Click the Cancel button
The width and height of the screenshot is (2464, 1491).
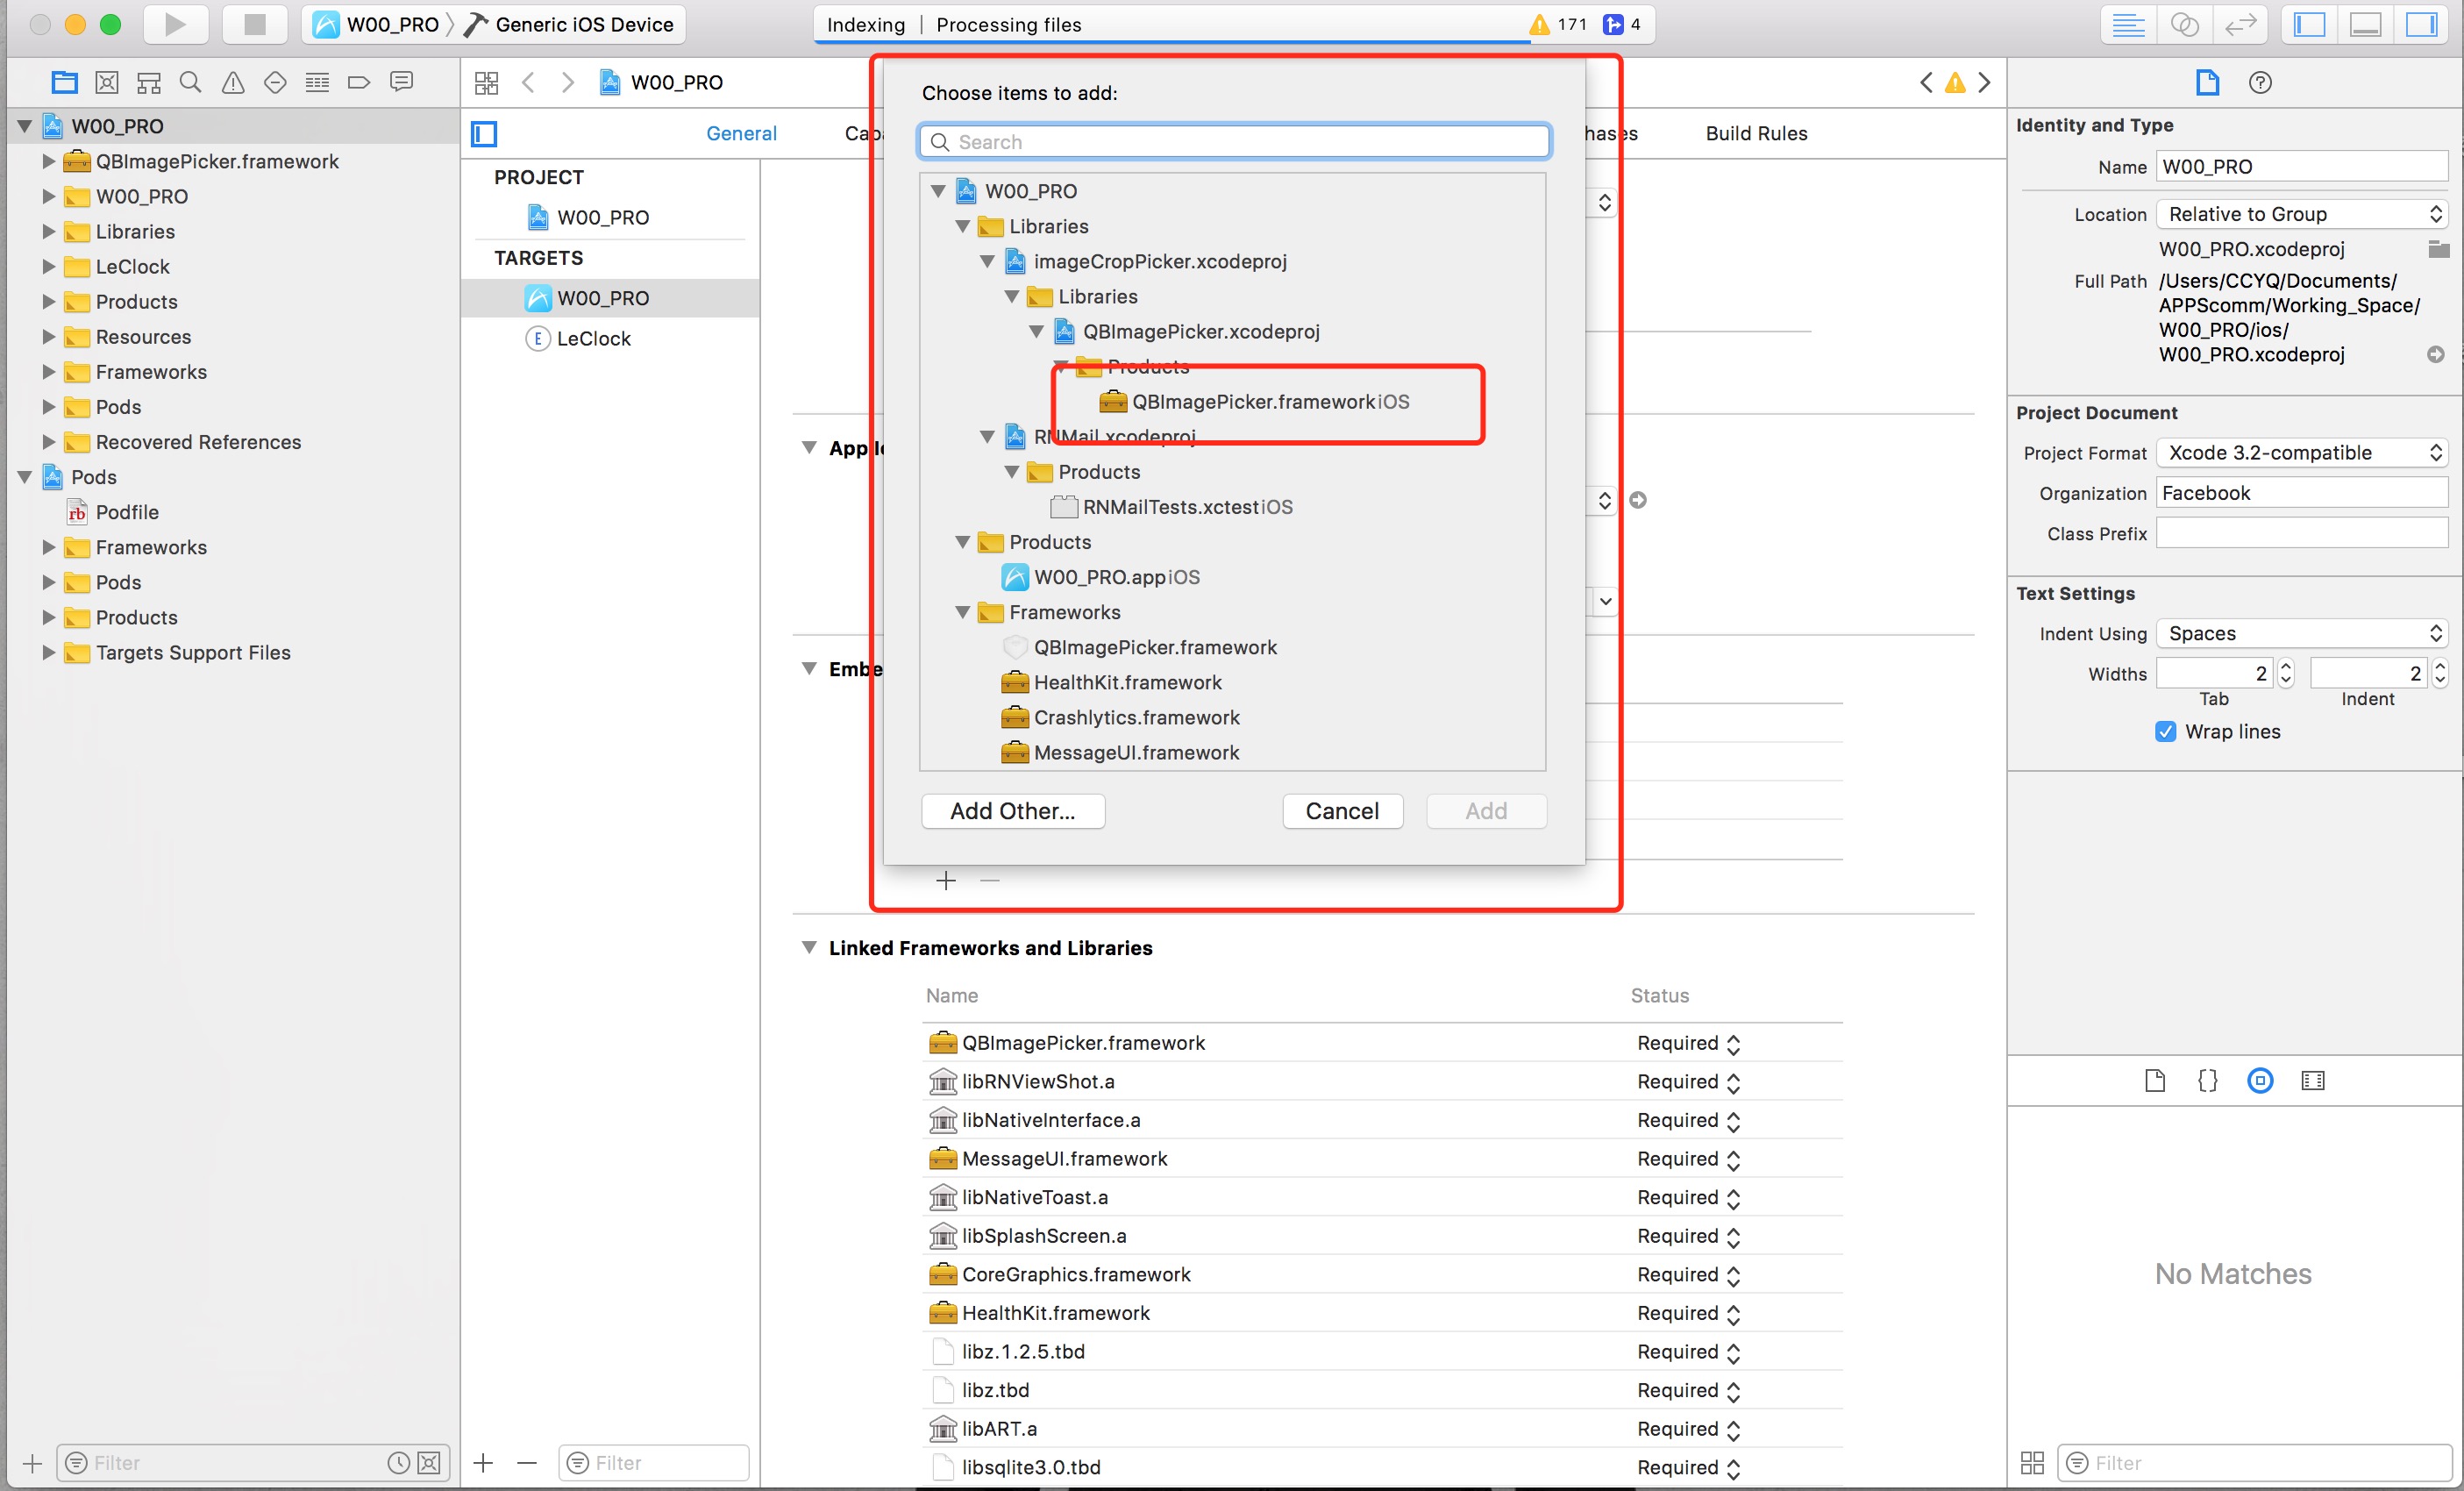click(1342, 811)
